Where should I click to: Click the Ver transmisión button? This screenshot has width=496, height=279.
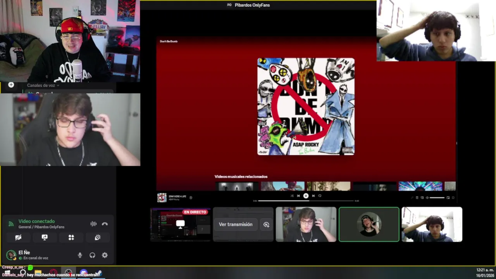pyautogui.click(x=236, y=224)
